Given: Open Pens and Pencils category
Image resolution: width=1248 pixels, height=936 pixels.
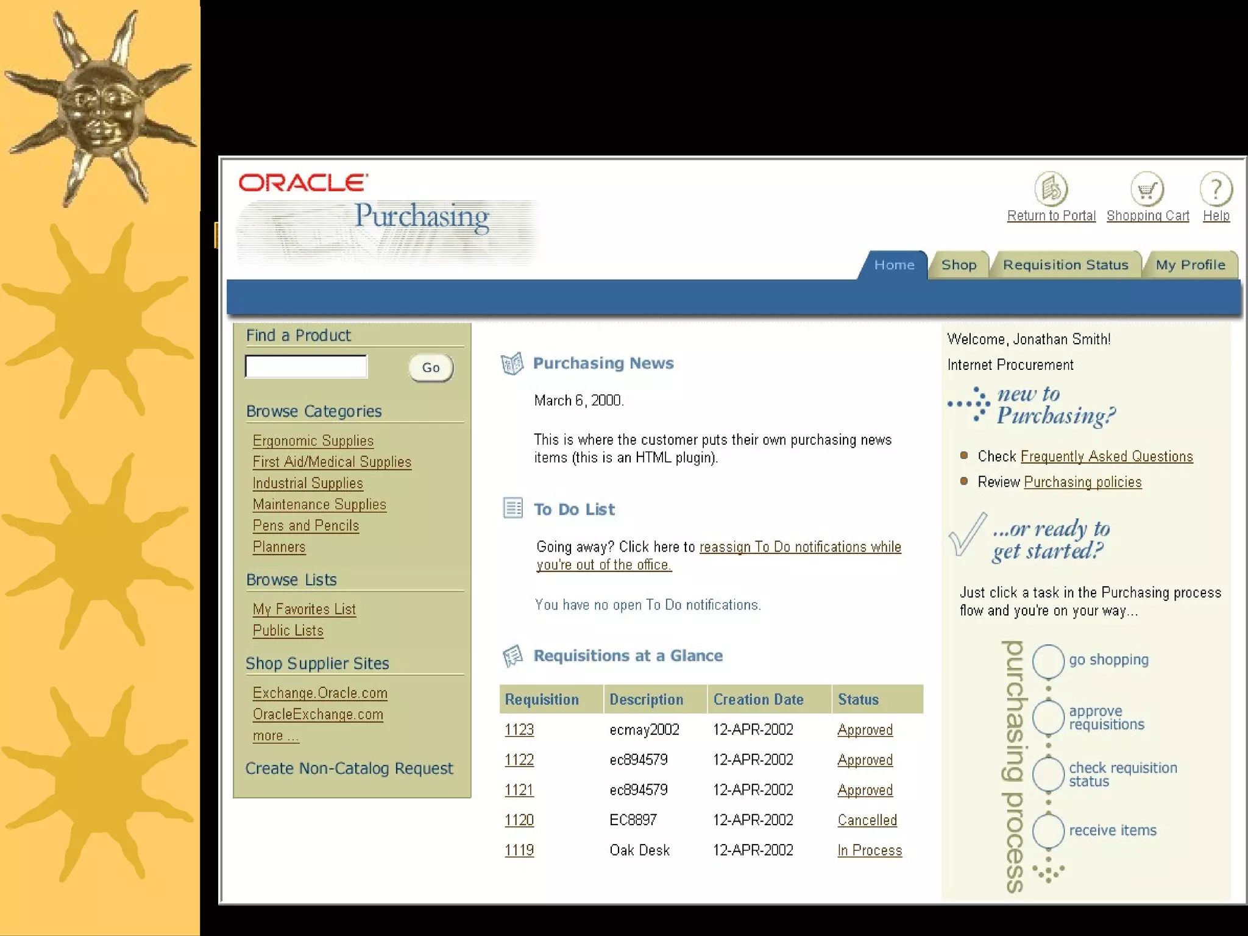Looking at the screenshot, I should (x=306, y=525).
